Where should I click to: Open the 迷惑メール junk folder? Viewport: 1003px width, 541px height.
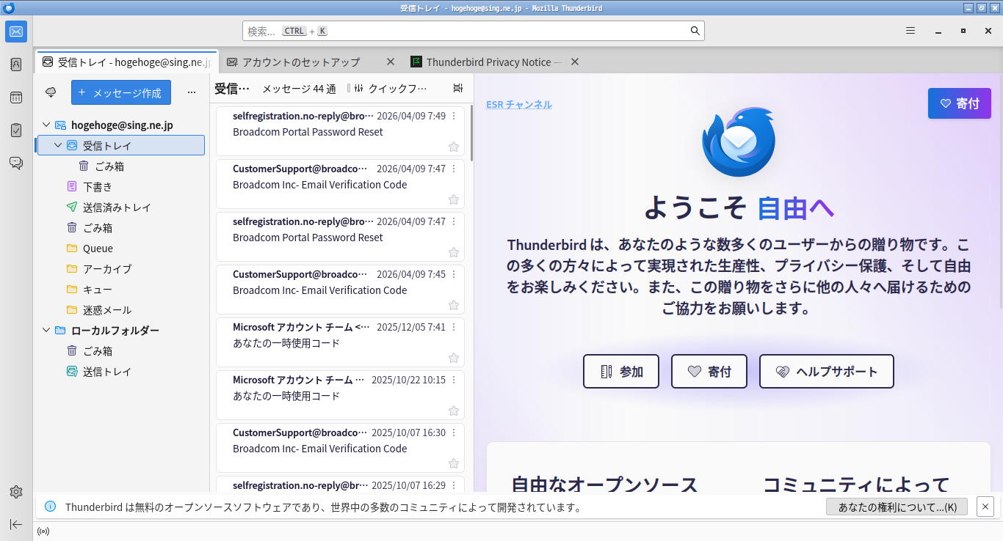[x=120, y=310]
